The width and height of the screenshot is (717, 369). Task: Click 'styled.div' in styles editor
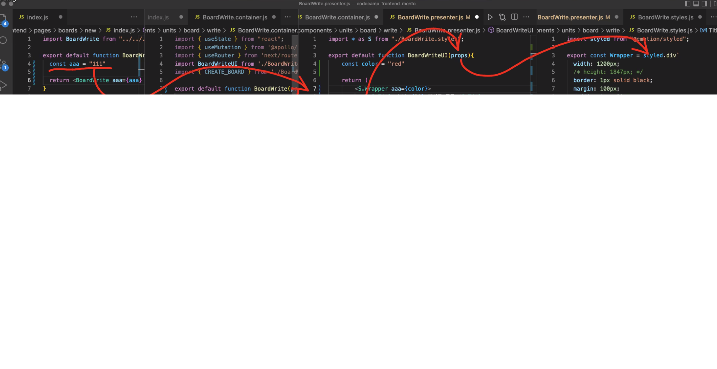point(660,56)
